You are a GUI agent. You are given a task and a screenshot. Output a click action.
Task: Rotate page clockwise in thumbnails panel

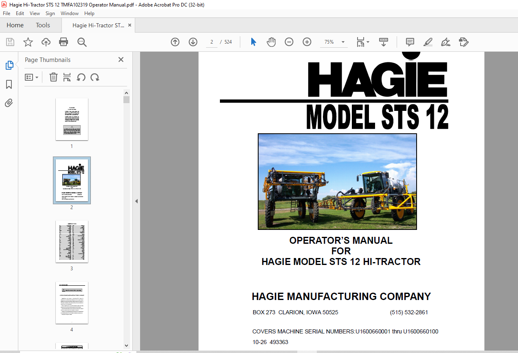(x=95, y=77)
